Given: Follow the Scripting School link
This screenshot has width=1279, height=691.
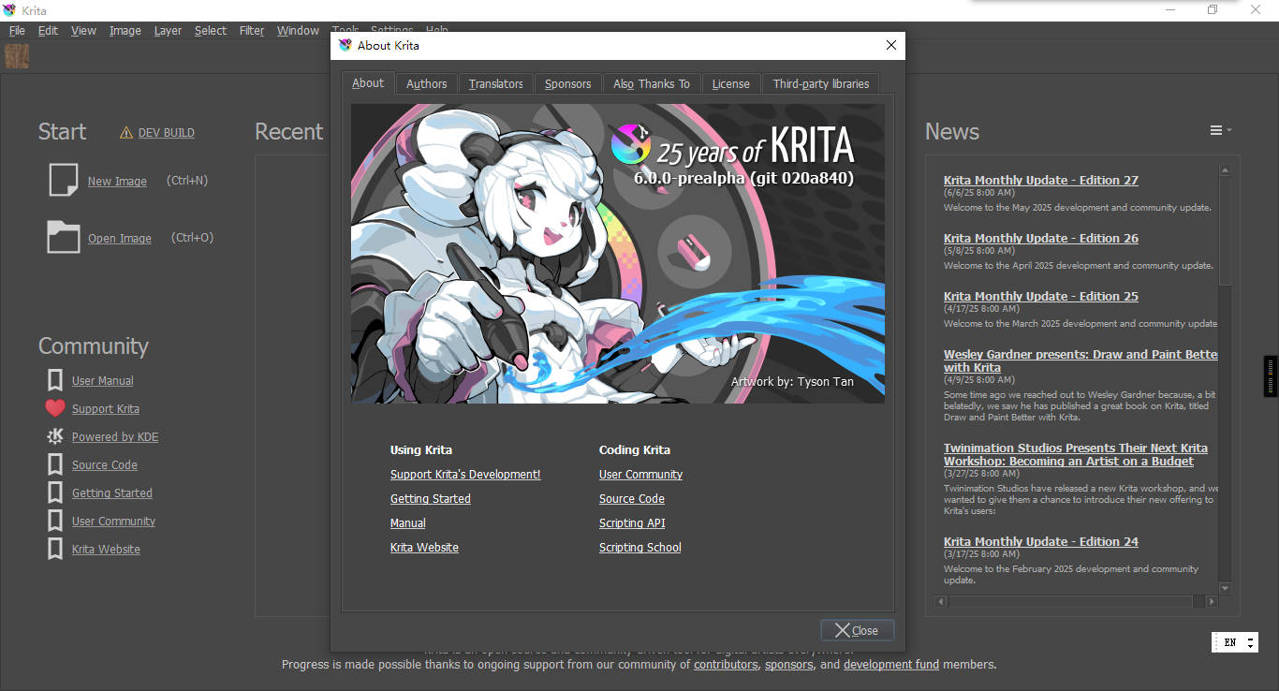Looking at the screenshot, I should pos(639,548).
